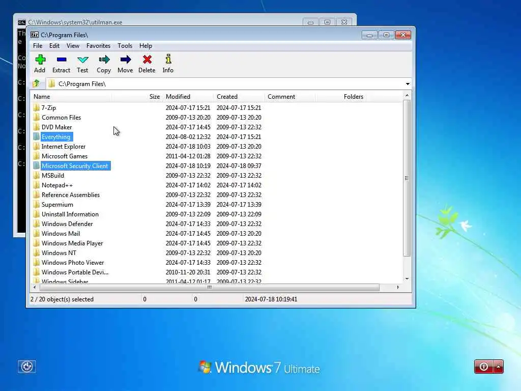Expand shutdown options arrow
Image resolution: width=521 pixels, height=391 pixels.
pos(499,367)
